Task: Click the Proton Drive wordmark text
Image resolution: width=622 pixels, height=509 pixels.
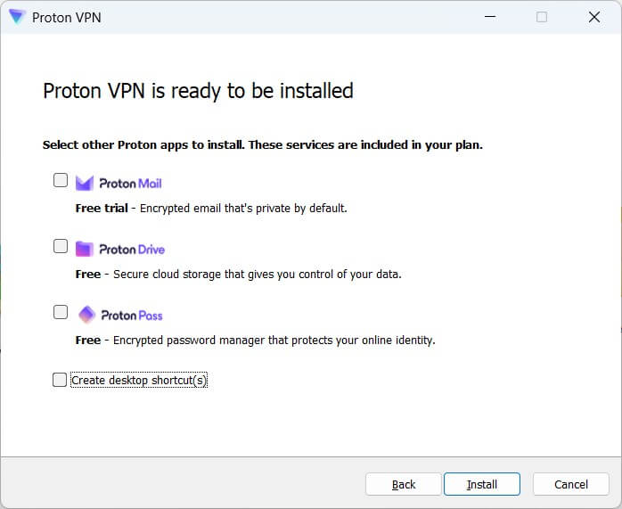Action: (132, 250)
